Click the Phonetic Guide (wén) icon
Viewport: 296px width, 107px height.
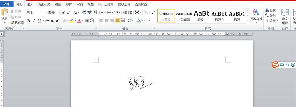point(90,13)
